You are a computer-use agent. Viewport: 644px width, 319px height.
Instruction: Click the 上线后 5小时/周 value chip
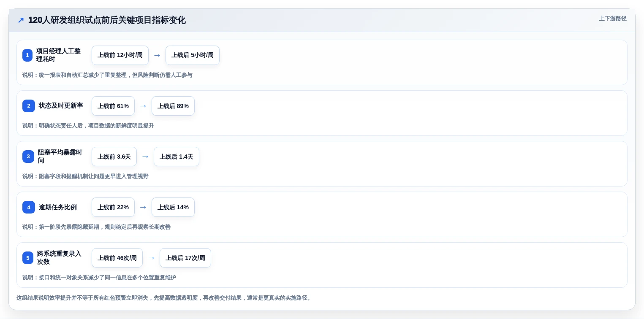[193, 55]
